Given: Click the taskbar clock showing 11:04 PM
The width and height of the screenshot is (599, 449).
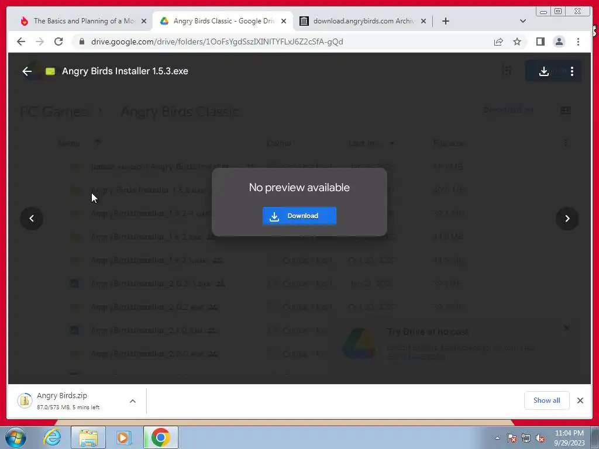Looking at the screenshot, I should point(569,438).
